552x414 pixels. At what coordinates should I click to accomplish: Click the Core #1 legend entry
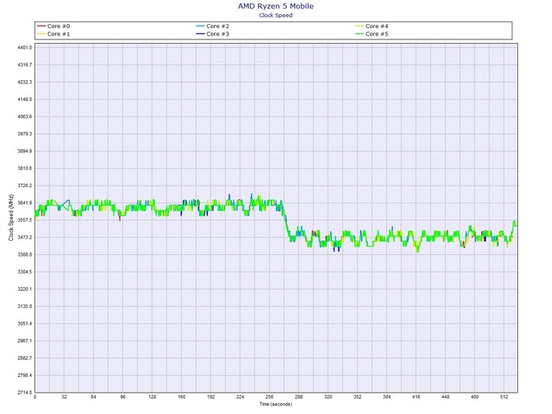(x=54, y=34)
